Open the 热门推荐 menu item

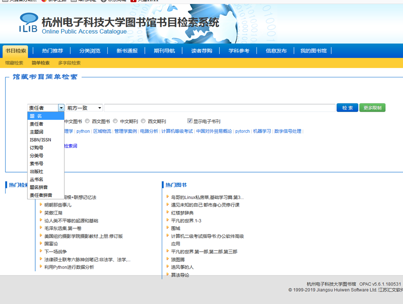click(52, 51)
